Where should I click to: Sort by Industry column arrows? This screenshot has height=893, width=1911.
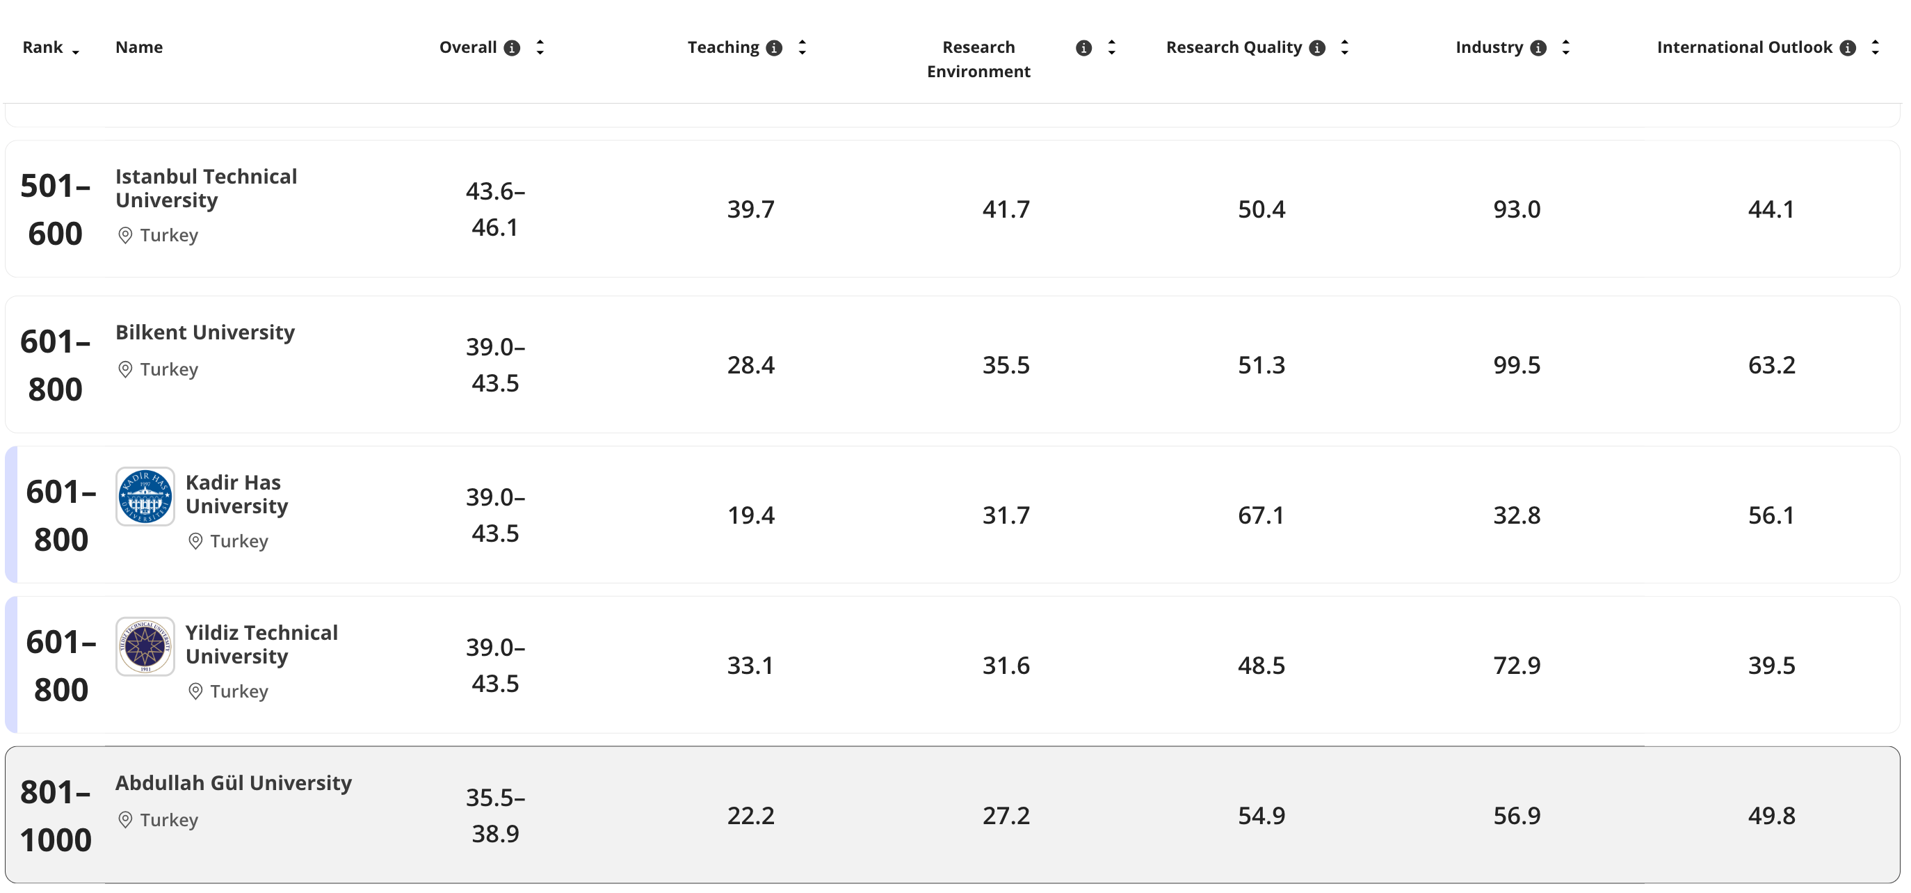1565,47
